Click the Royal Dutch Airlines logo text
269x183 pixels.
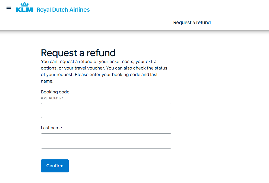(63, 10)
